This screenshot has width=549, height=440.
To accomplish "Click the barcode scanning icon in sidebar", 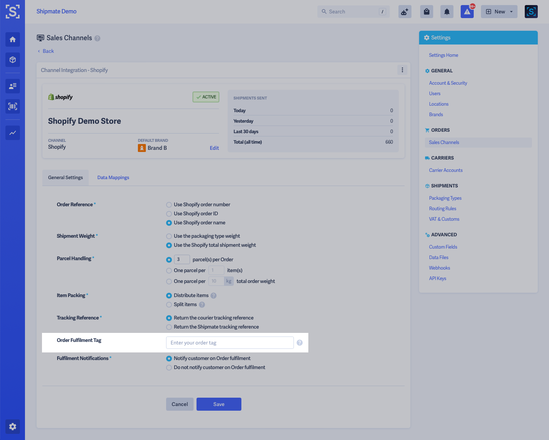I will (13, 106).
